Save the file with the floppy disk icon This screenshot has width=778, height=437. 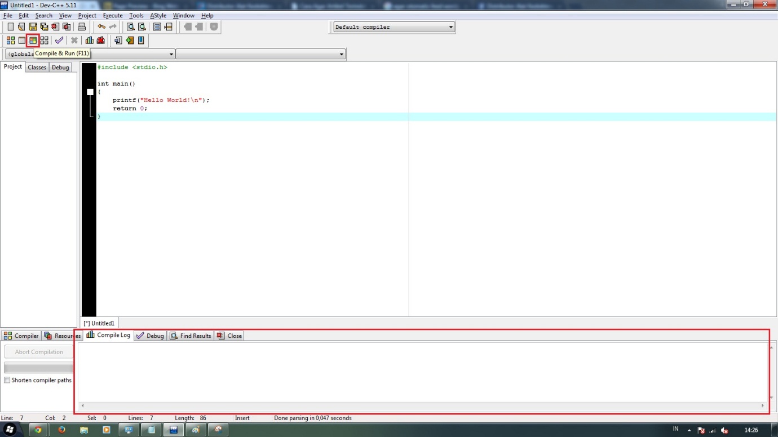click(33, 26)
